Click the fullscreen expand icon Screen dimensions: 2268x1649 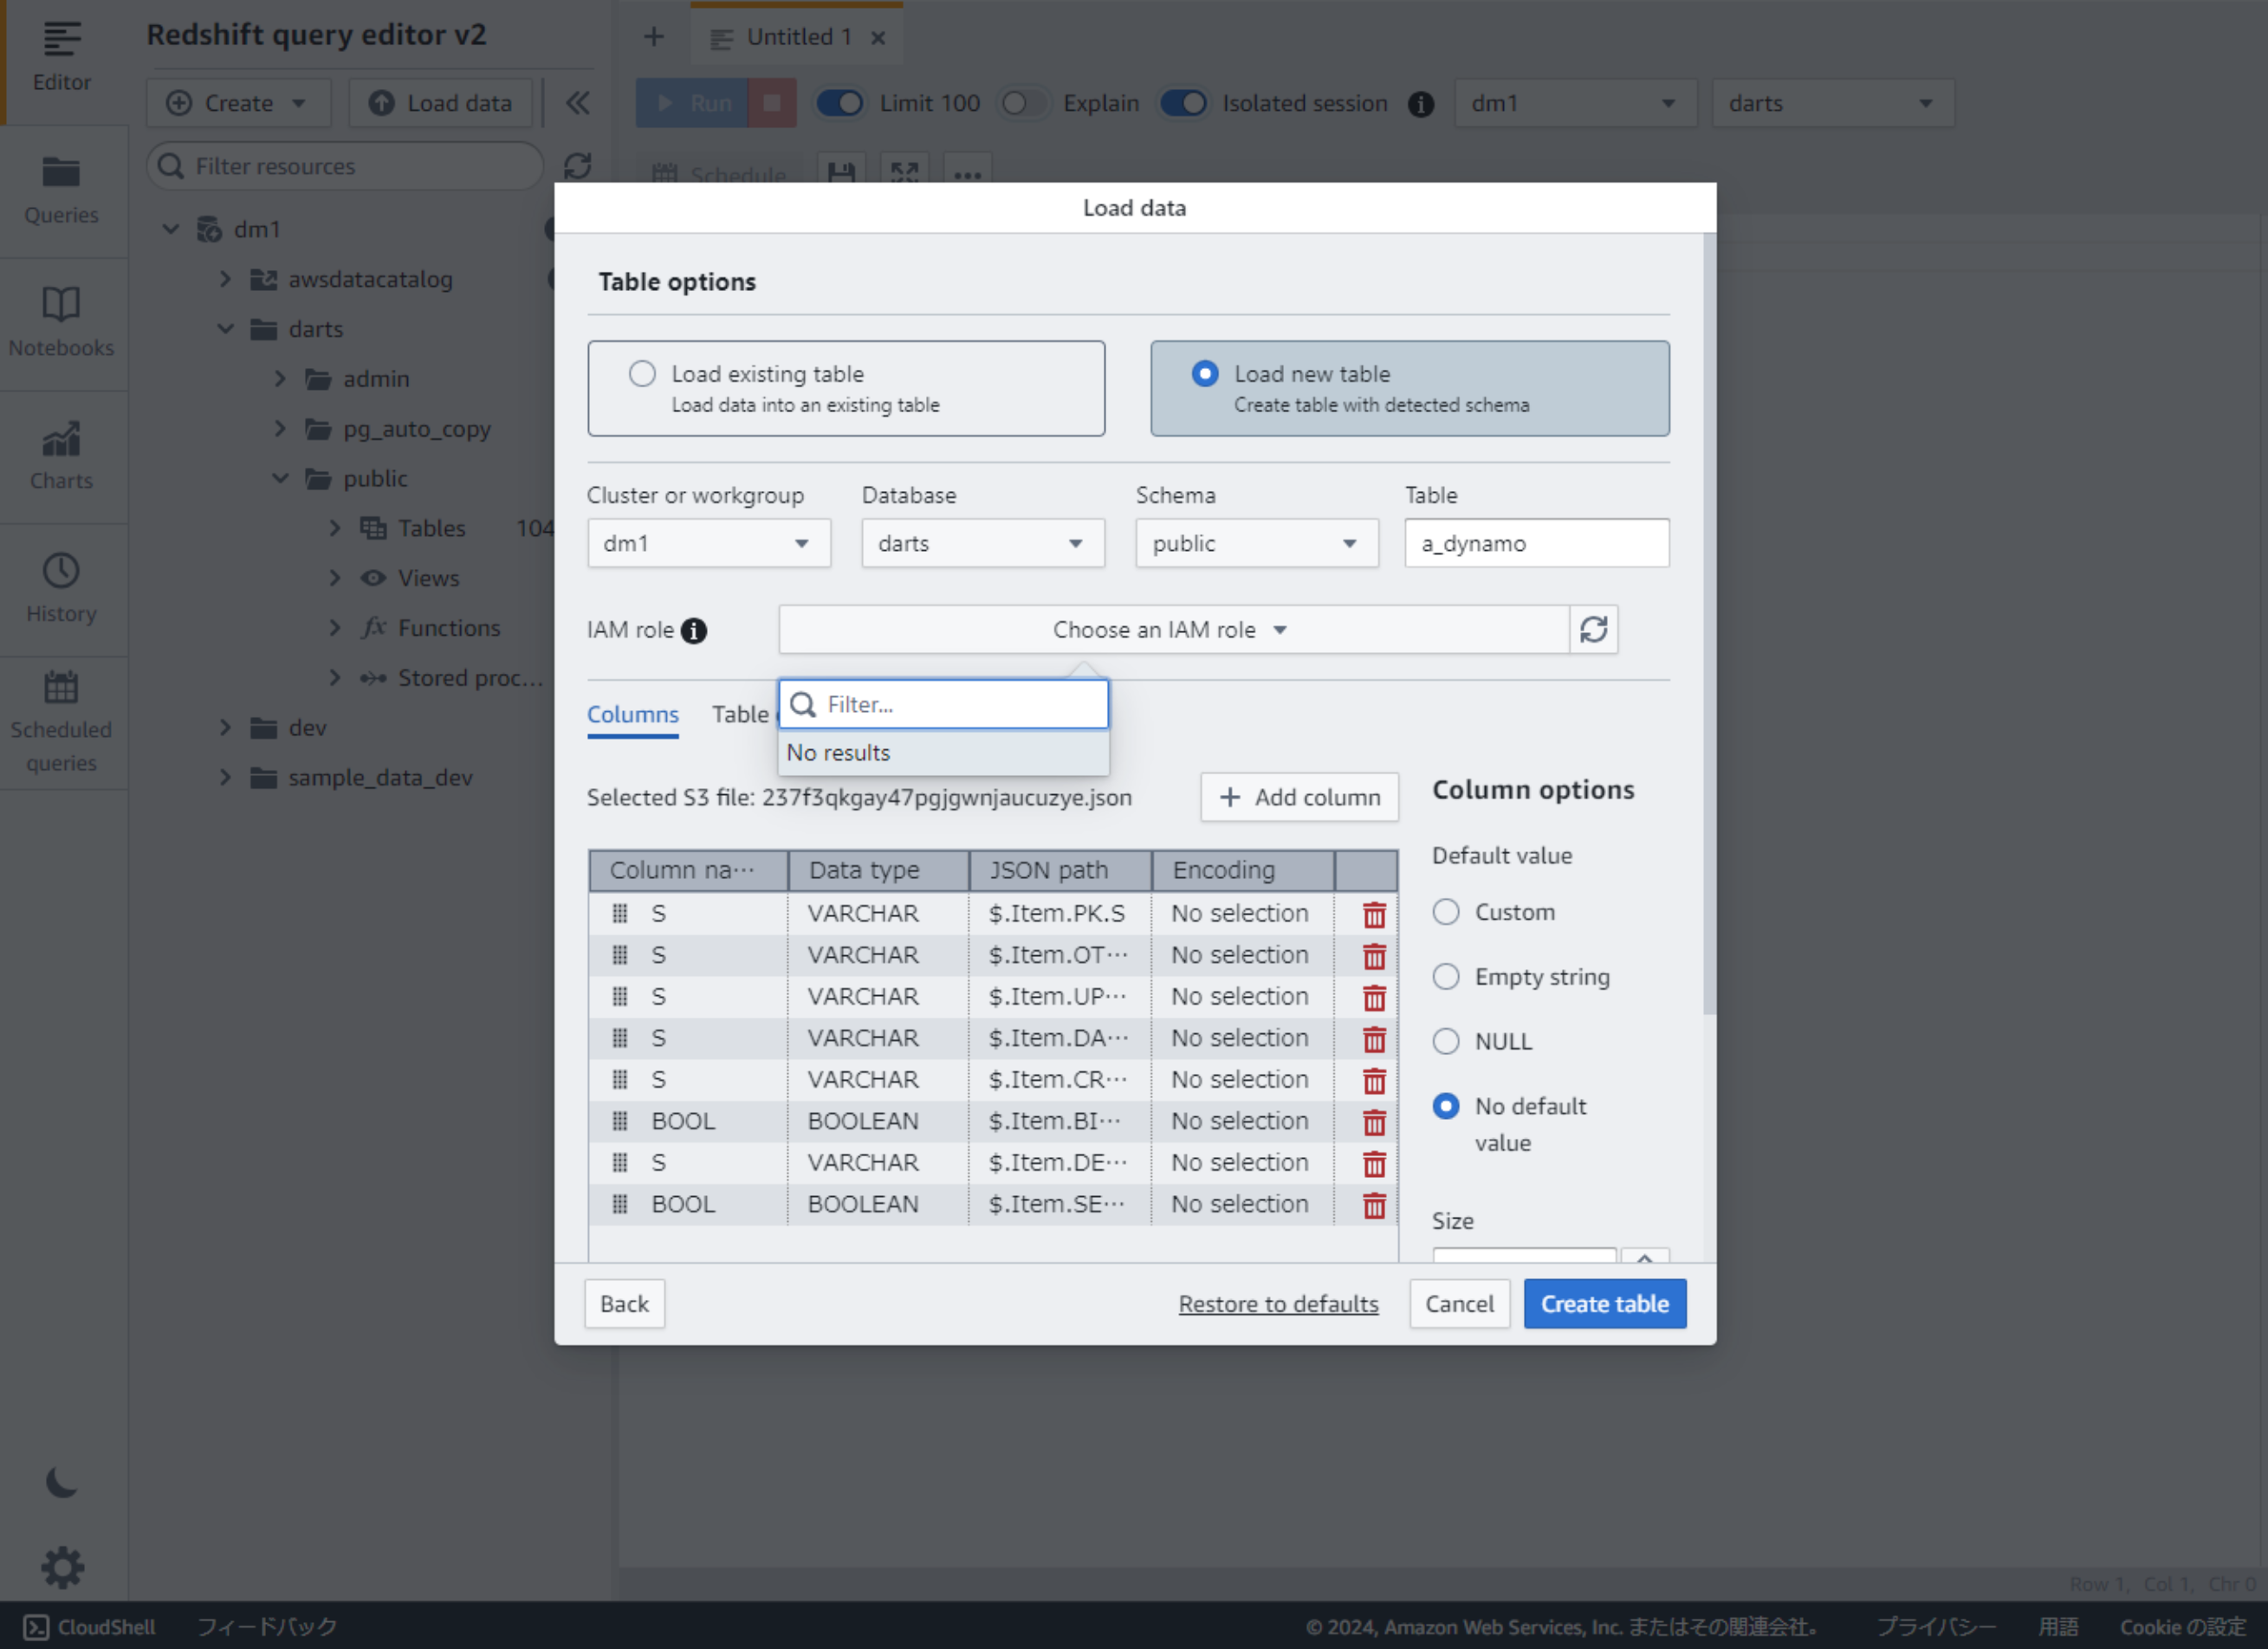coord(904,172)
